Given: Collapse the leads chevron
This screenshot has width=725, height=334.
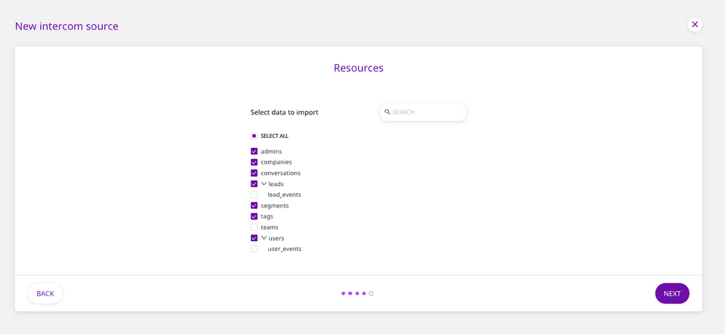Looking at the screenshot, I should (264, 184).
